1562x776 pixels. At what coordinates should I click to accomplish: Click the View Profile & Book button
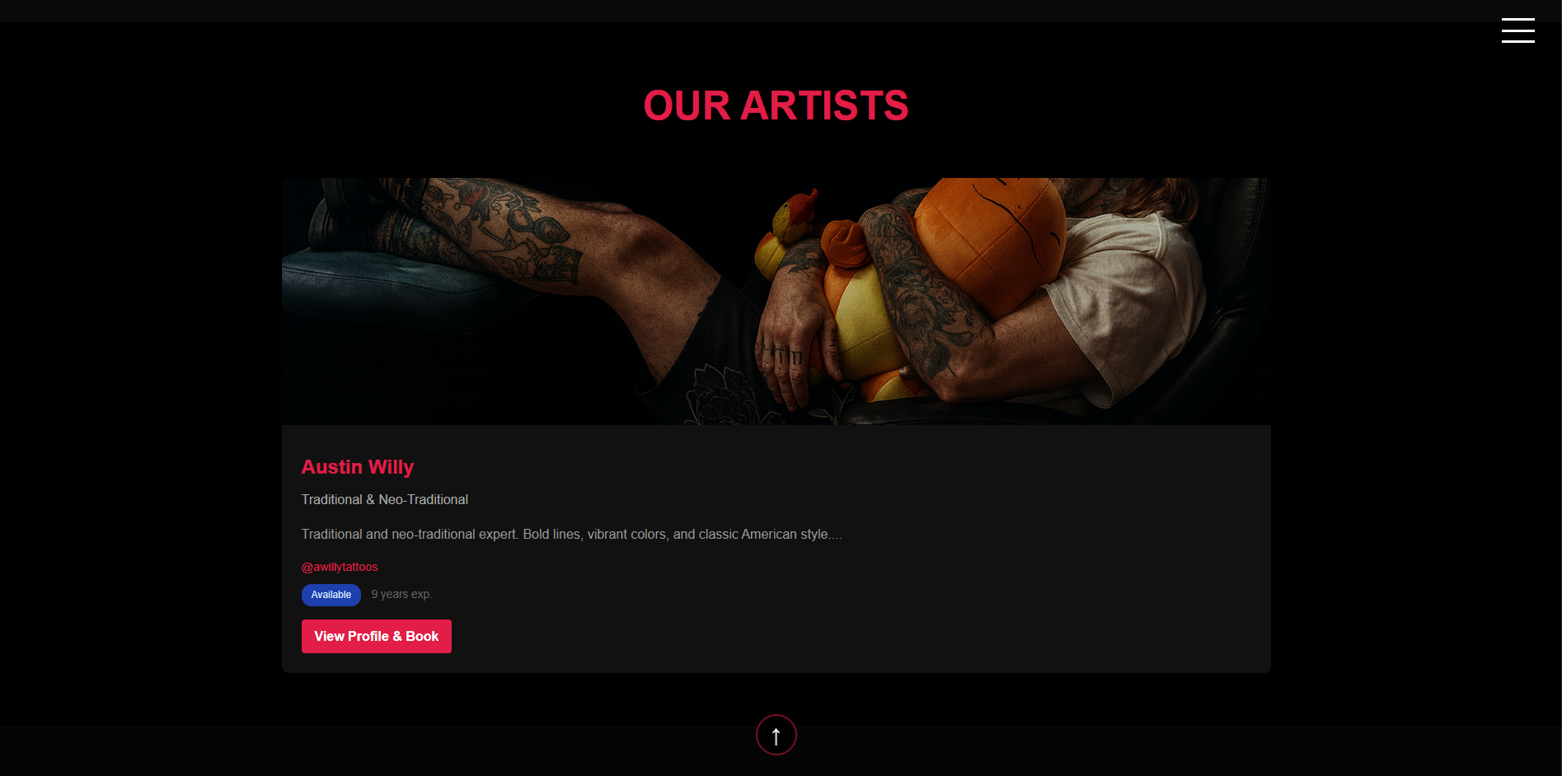[376, 636]
